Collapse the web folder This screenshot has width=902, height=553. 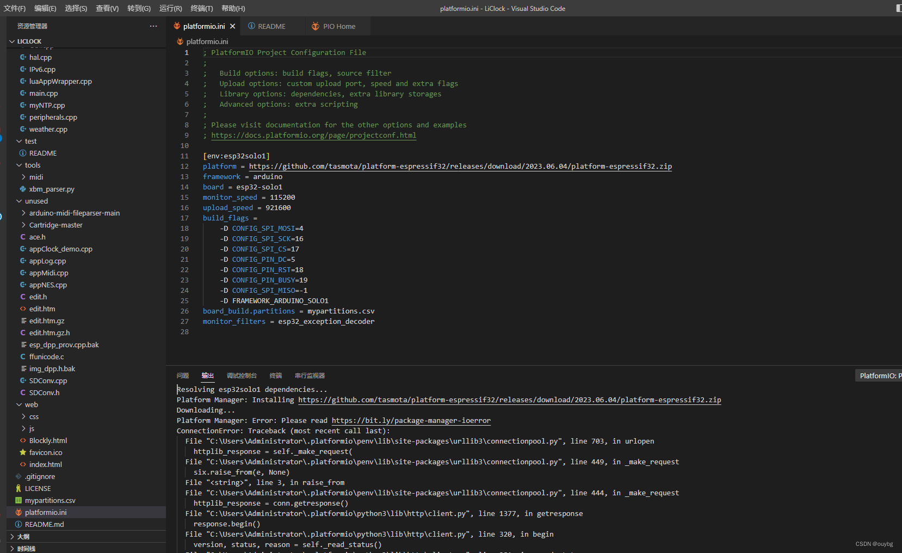coord(19,404)
